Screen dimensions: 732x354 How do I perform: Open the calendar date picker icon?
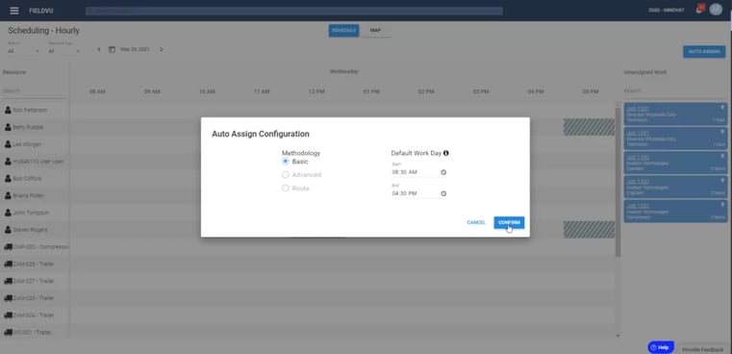(112, 49)
